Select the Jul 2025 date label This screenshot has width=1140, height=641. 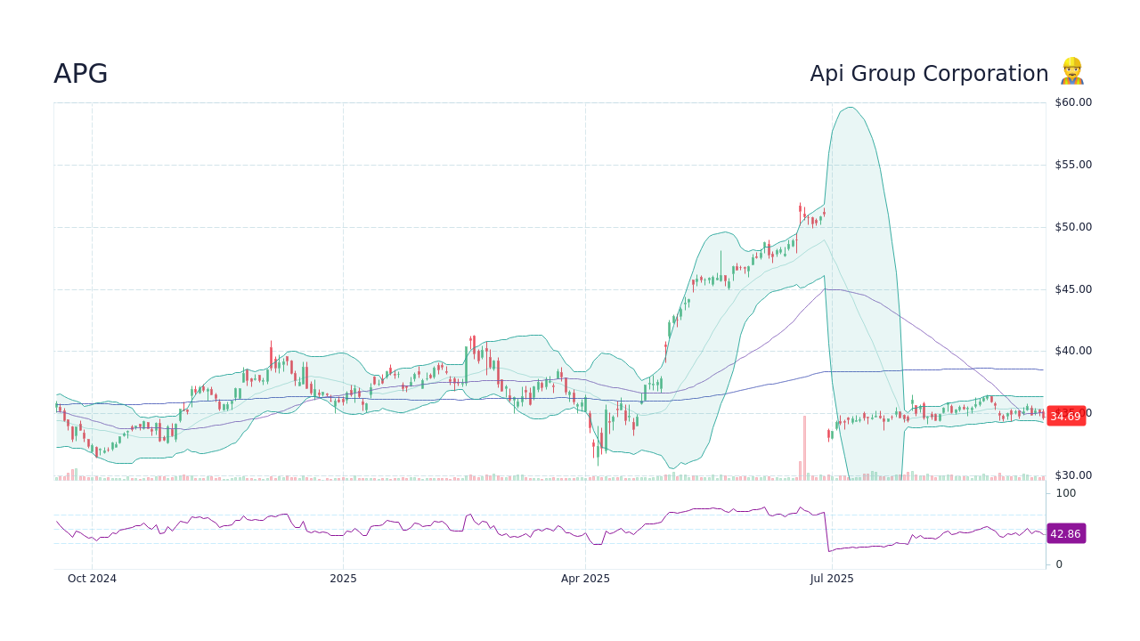(x=832, y=578)
